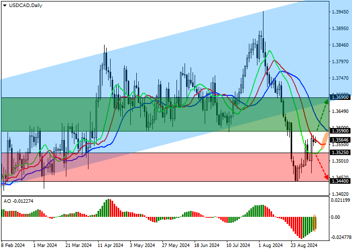Image resolution: width=352 pixels, height=251 pixels.
Task: Select the 1.36490 price axis value
Action: [340, 111]
